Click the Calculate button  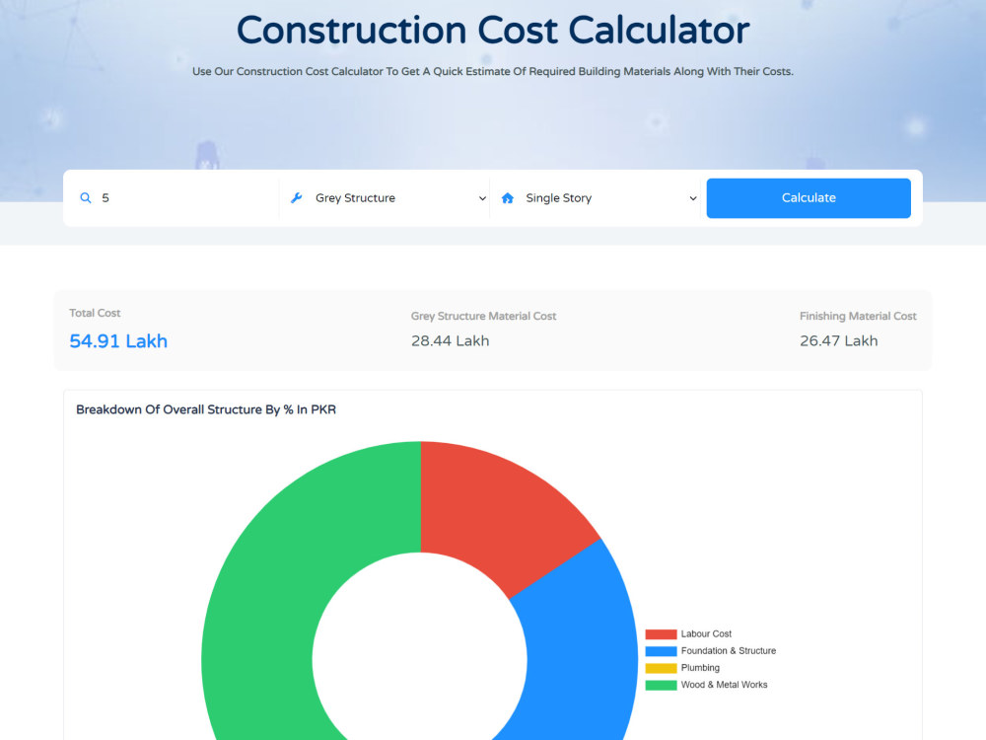tap(809, 198)
